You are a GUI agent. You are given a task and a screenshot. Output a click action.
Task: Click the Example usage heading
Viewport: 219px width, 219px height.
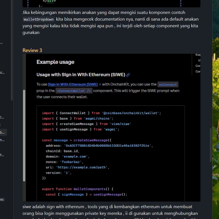click(55, 62)
